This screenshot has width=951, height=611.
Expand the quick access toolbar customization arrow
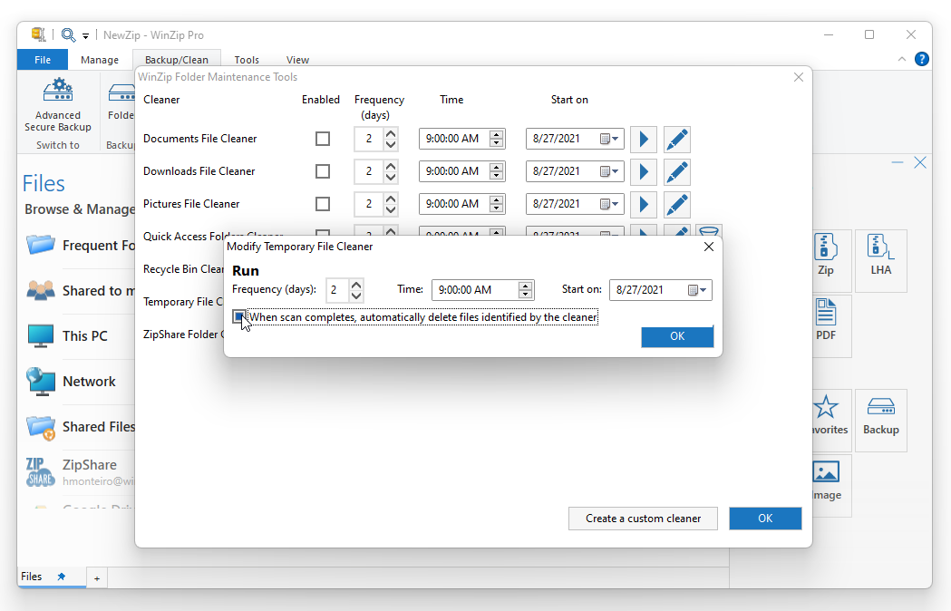click(x=87, y=34)
